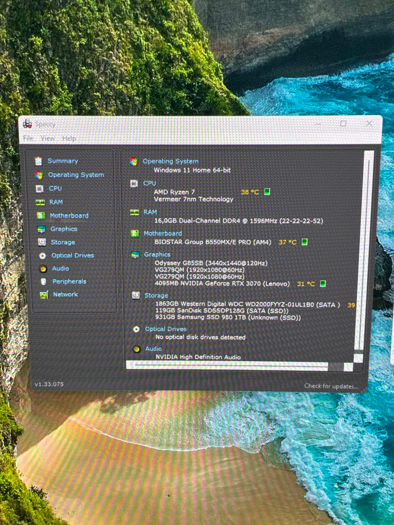The height and width of the screenshot is (525, 394).
Task: Click the CPU heading in summary
Action: tap(149, 183)
